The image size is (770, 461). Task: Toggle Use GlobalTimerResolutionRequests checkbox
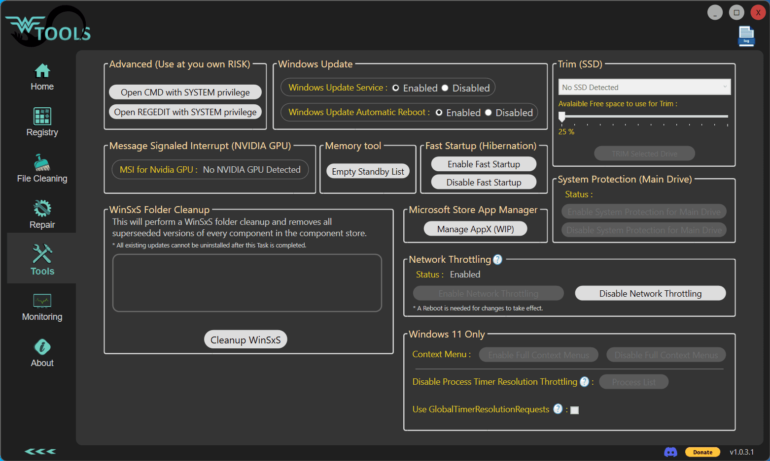pos(575,410)
